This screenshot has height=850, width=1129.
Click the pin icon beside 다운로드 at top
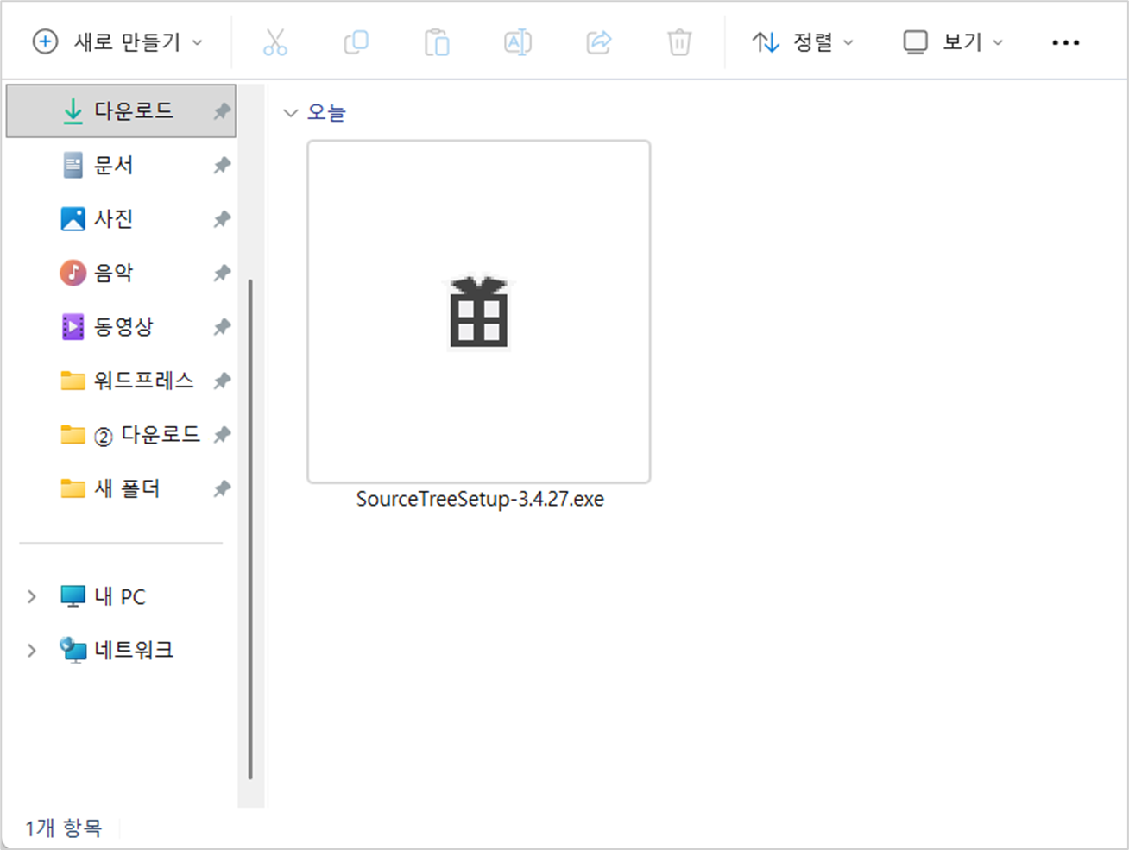tap(222, 110)
